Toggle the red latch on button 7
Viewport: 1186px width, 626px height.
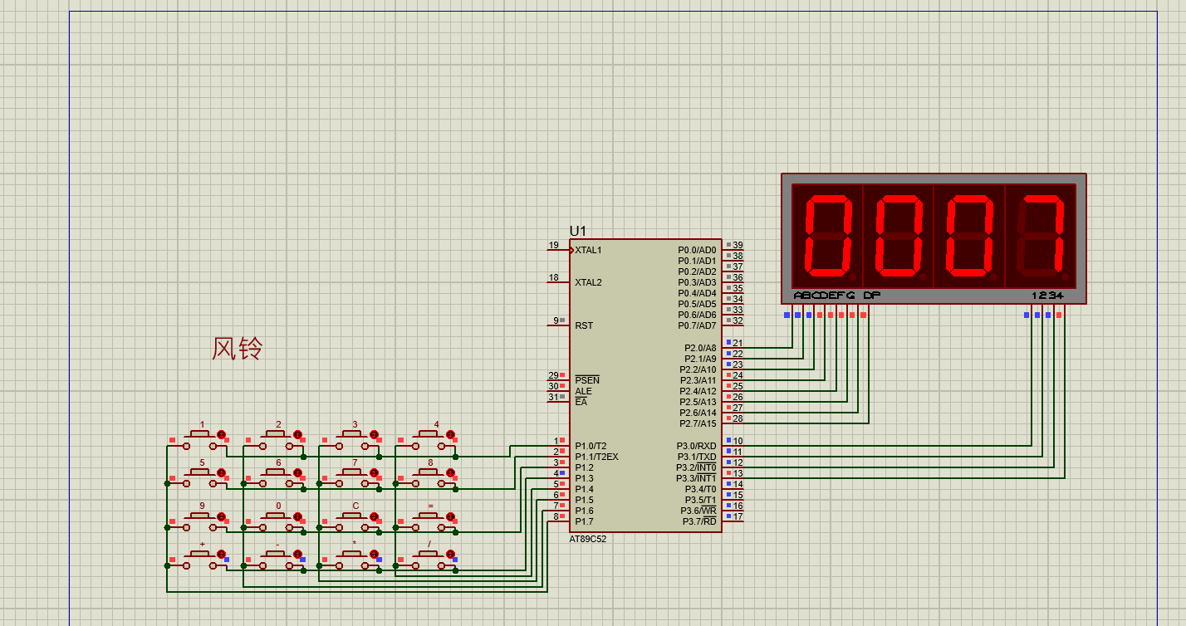click(x=375, y=472)
